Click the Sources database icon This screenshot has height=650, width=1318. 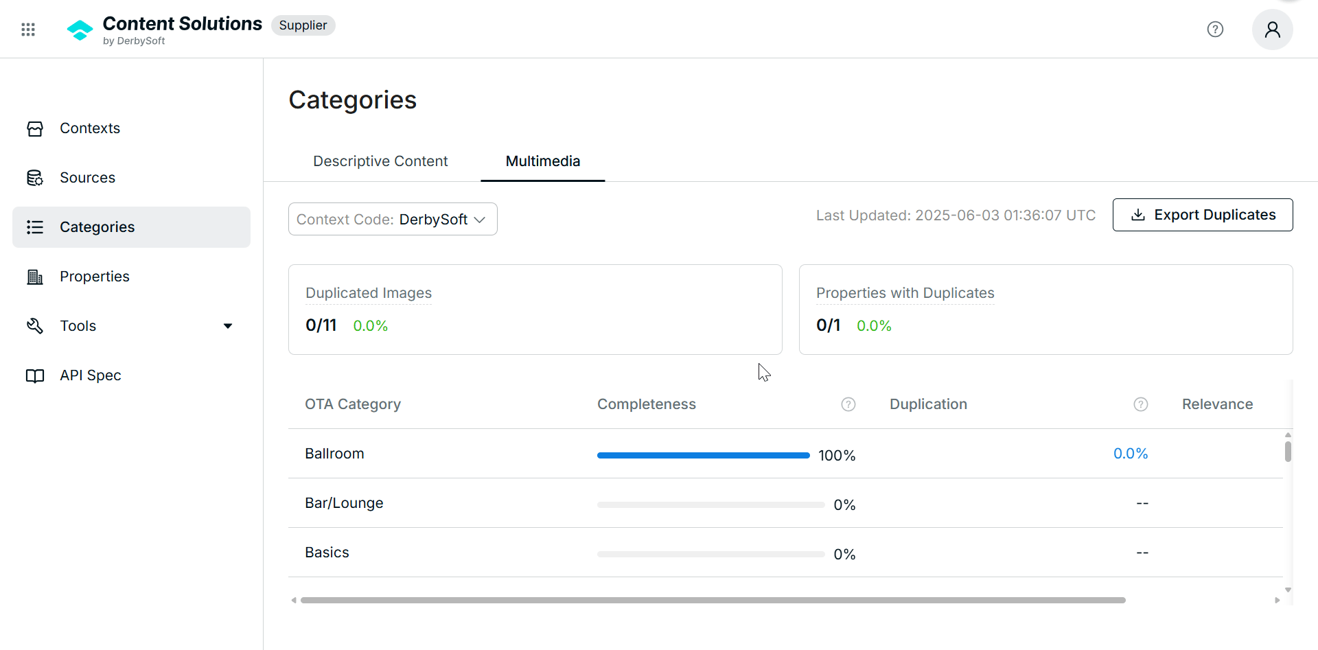click(35, 178)
